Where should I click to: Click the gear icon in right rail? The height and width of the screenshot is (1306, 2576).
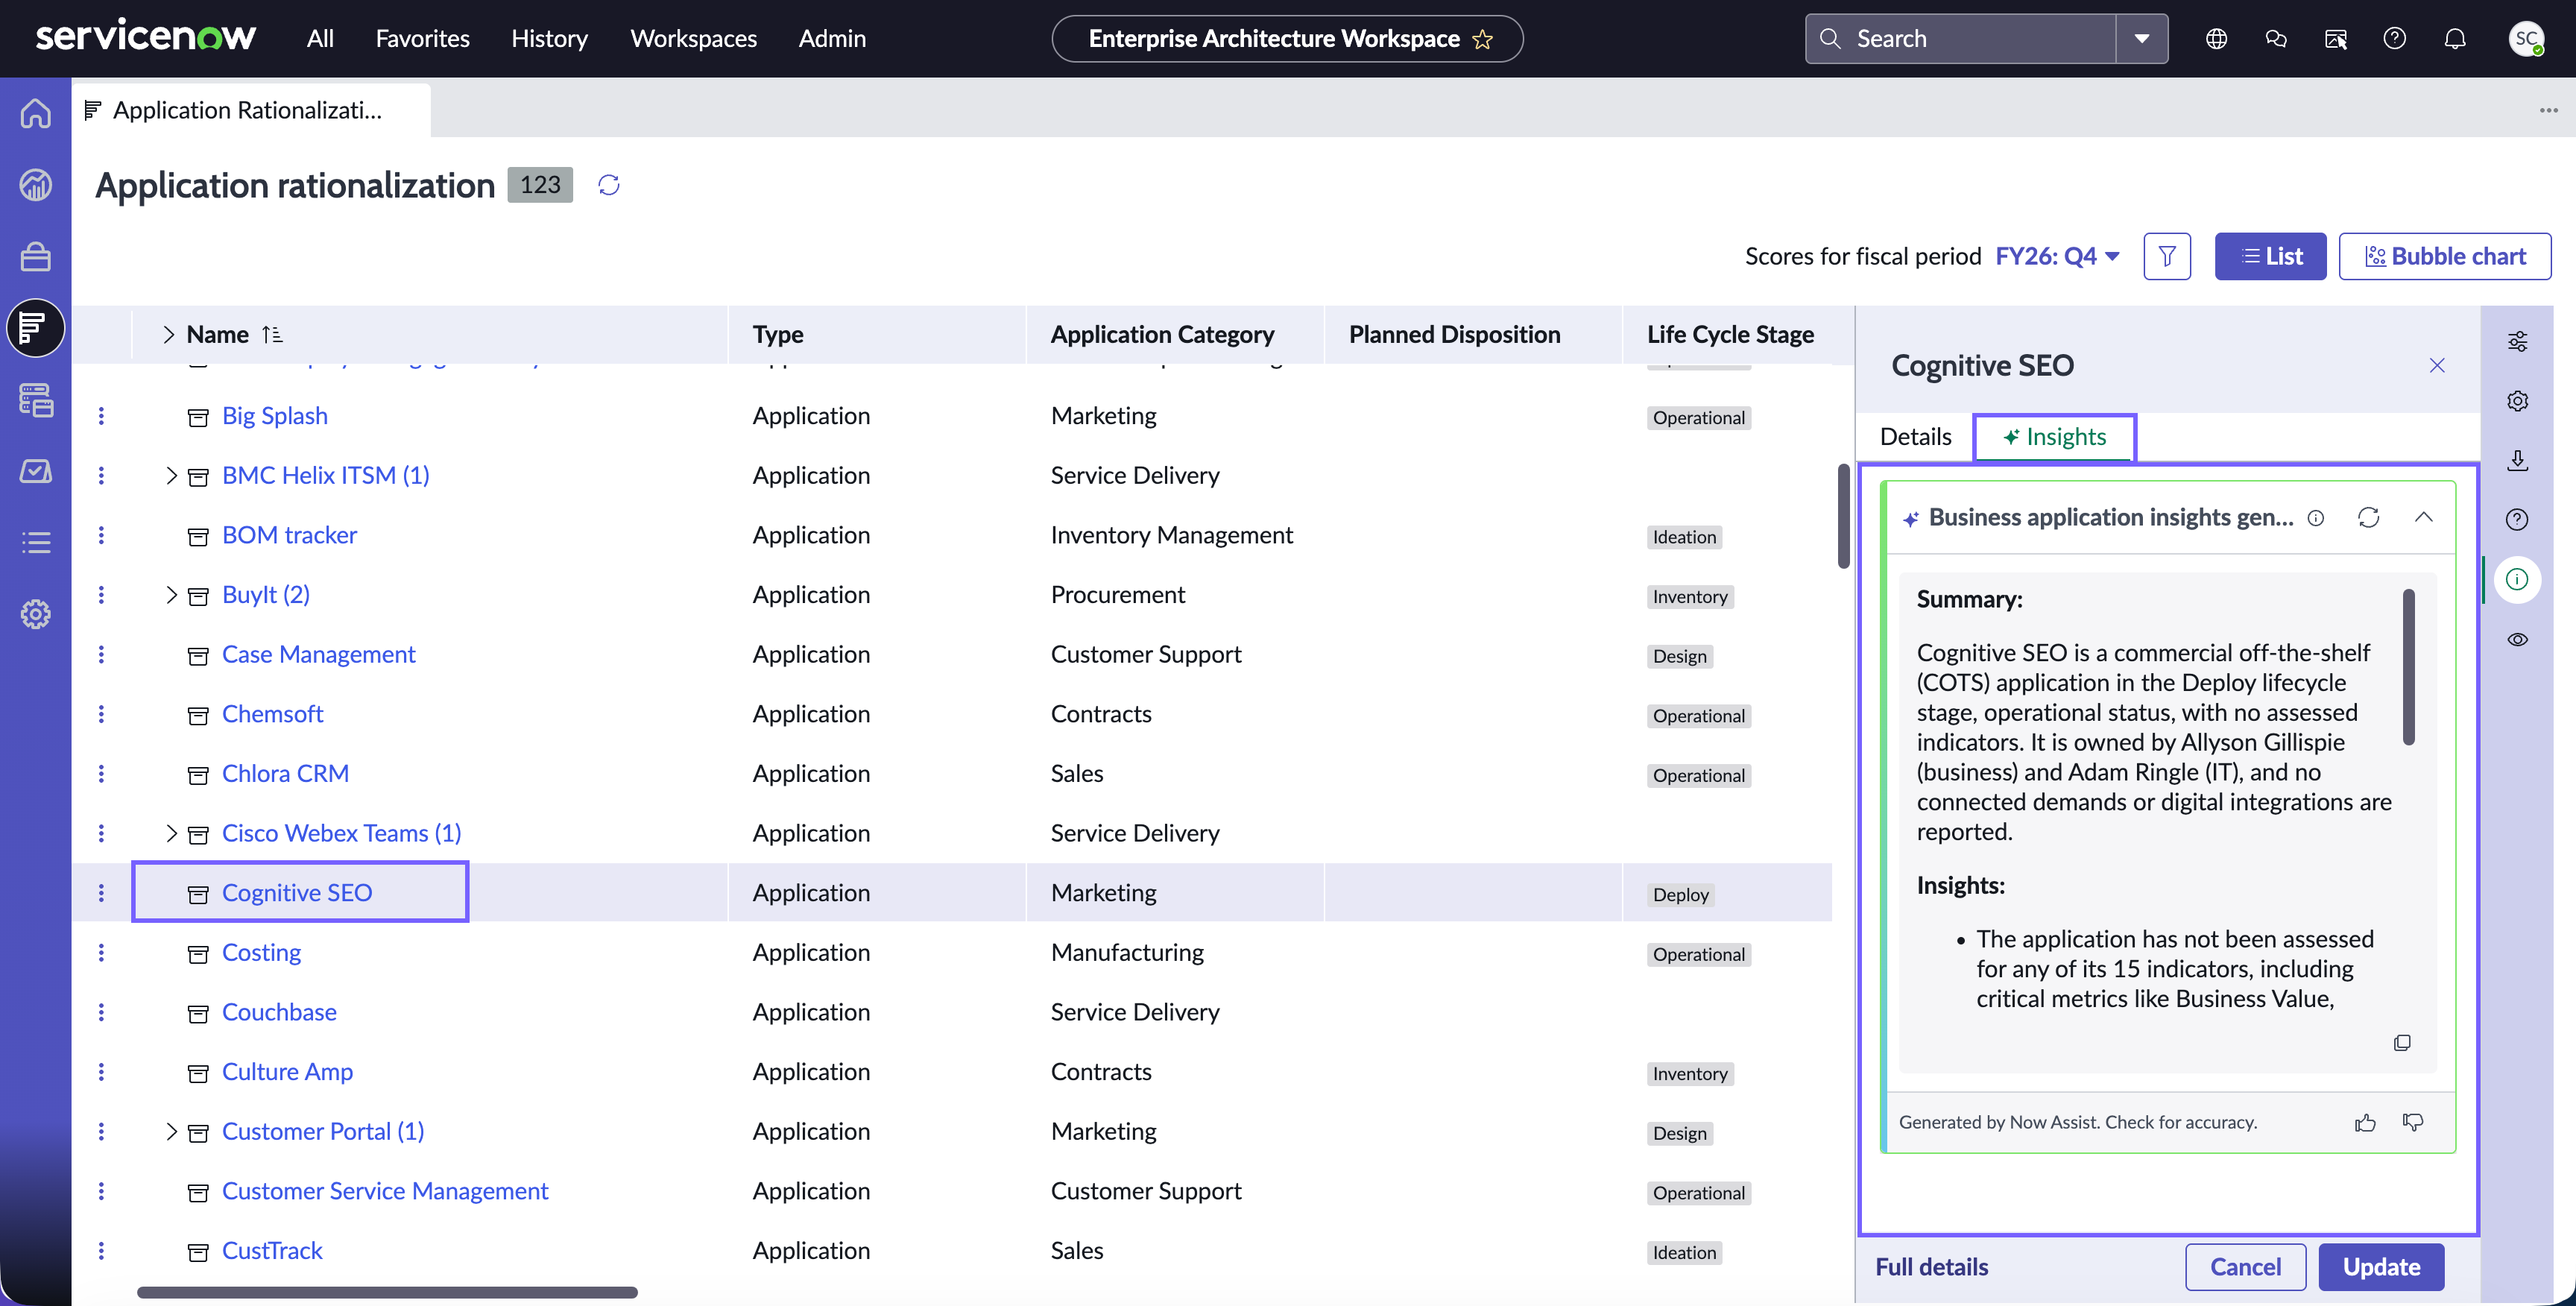[x=2517, y=401]
